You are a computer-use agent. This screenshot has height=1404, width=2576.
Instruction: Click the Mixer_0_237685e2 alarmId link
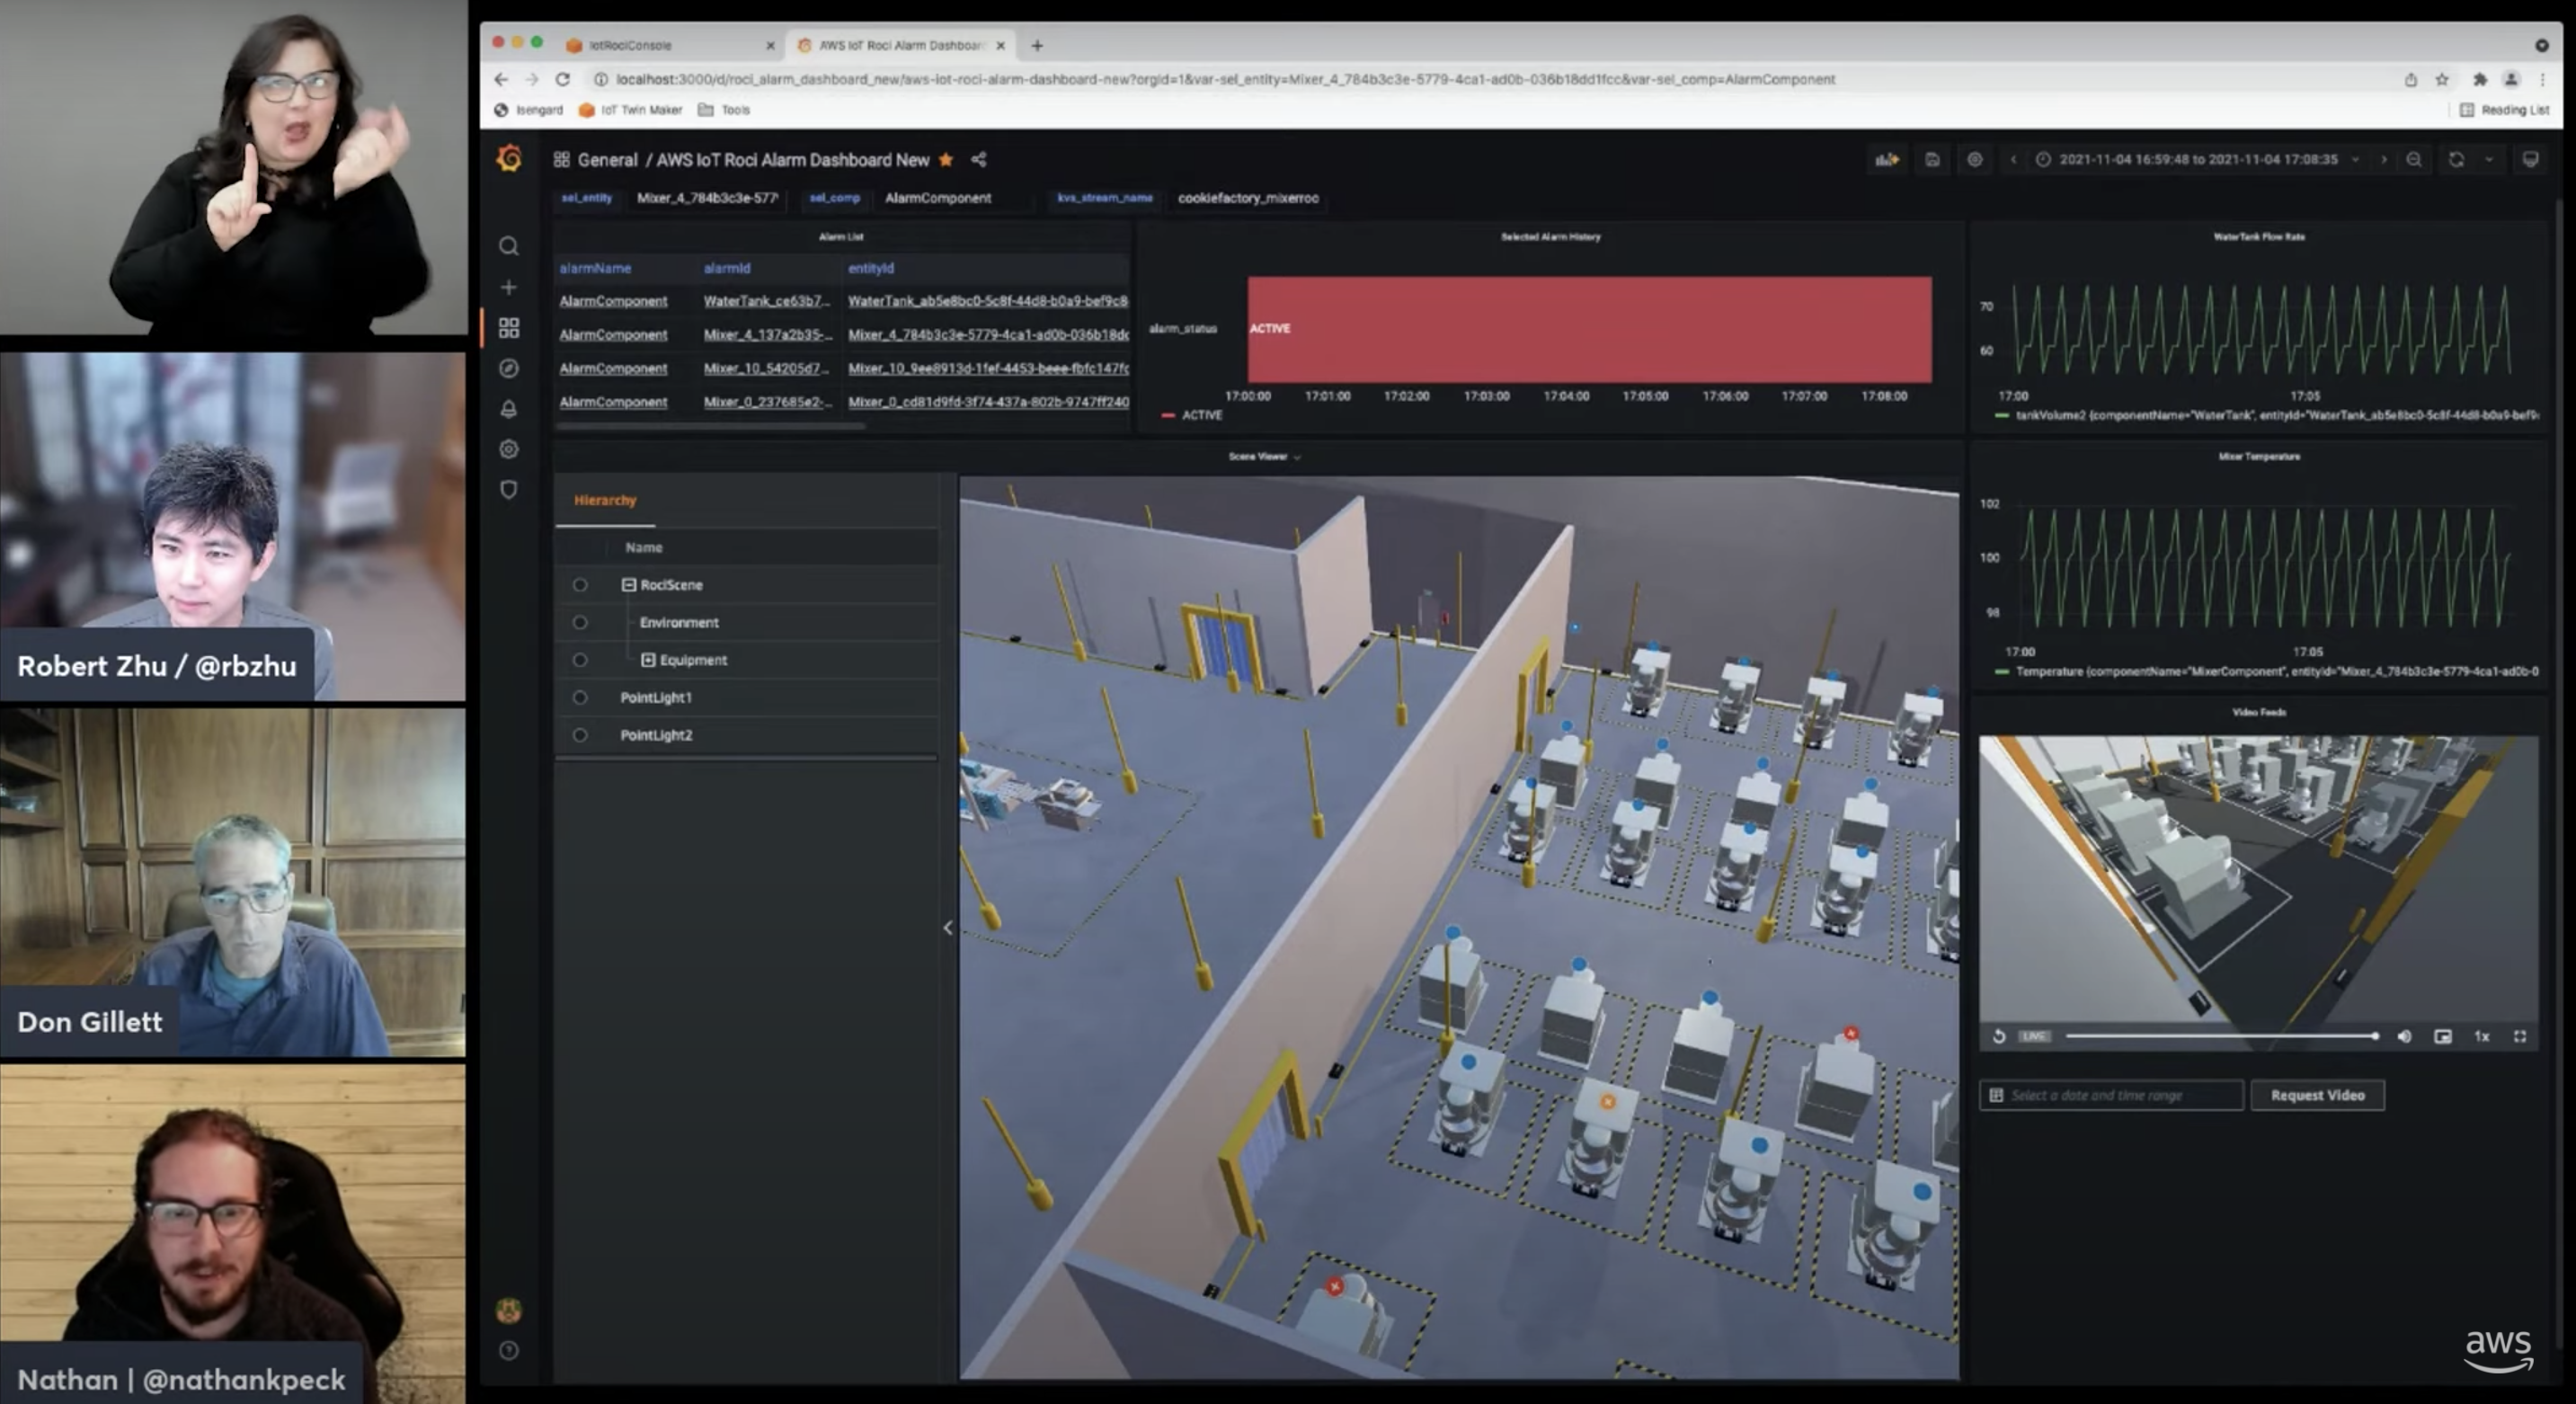coord(767,402)
